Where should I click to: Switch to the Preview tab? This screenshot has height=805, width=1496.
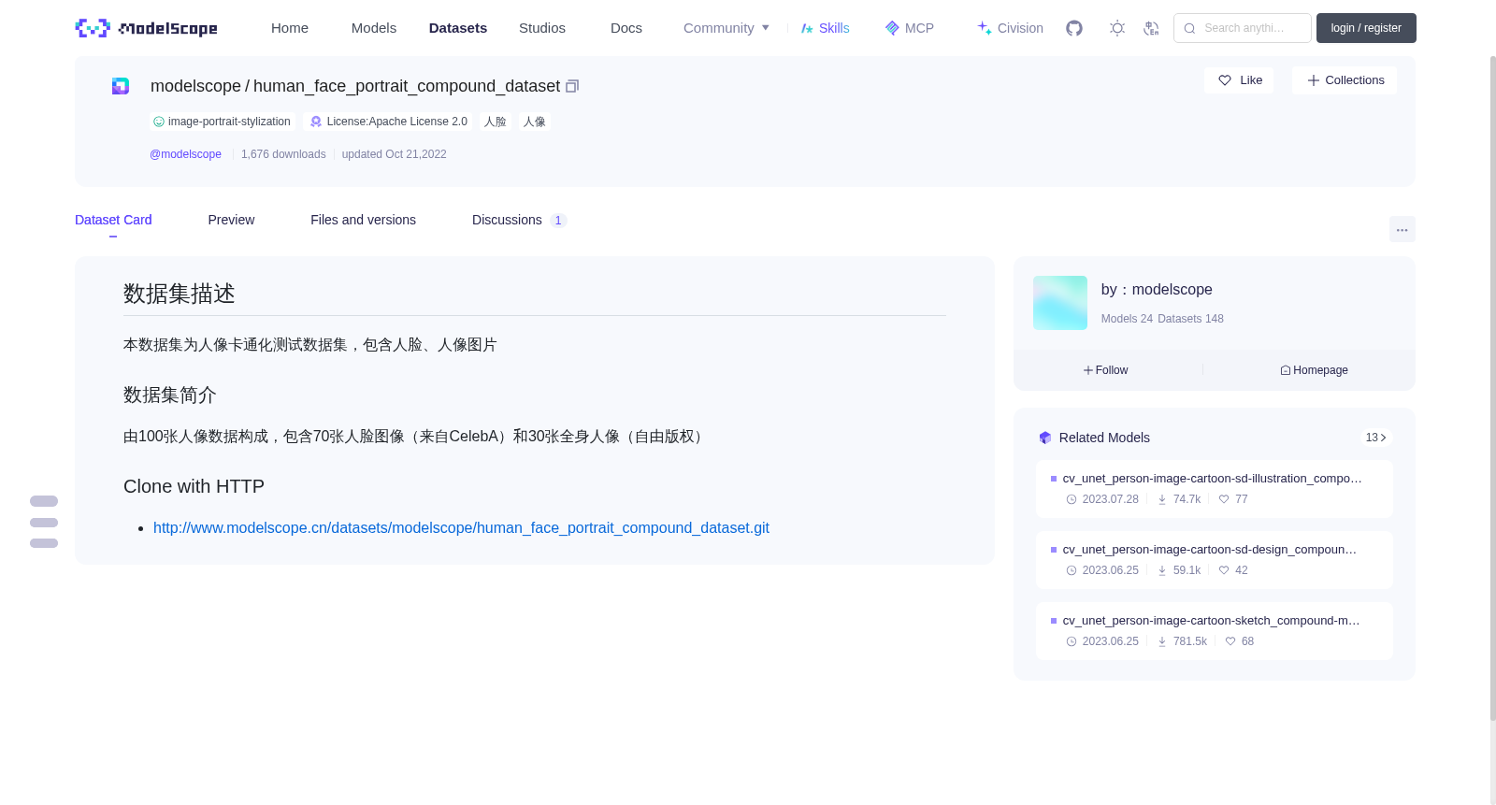click(231, 220)
